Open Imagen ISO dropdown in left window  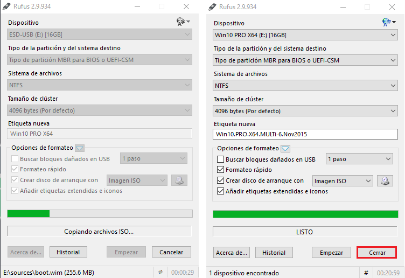tap(137, 180)
